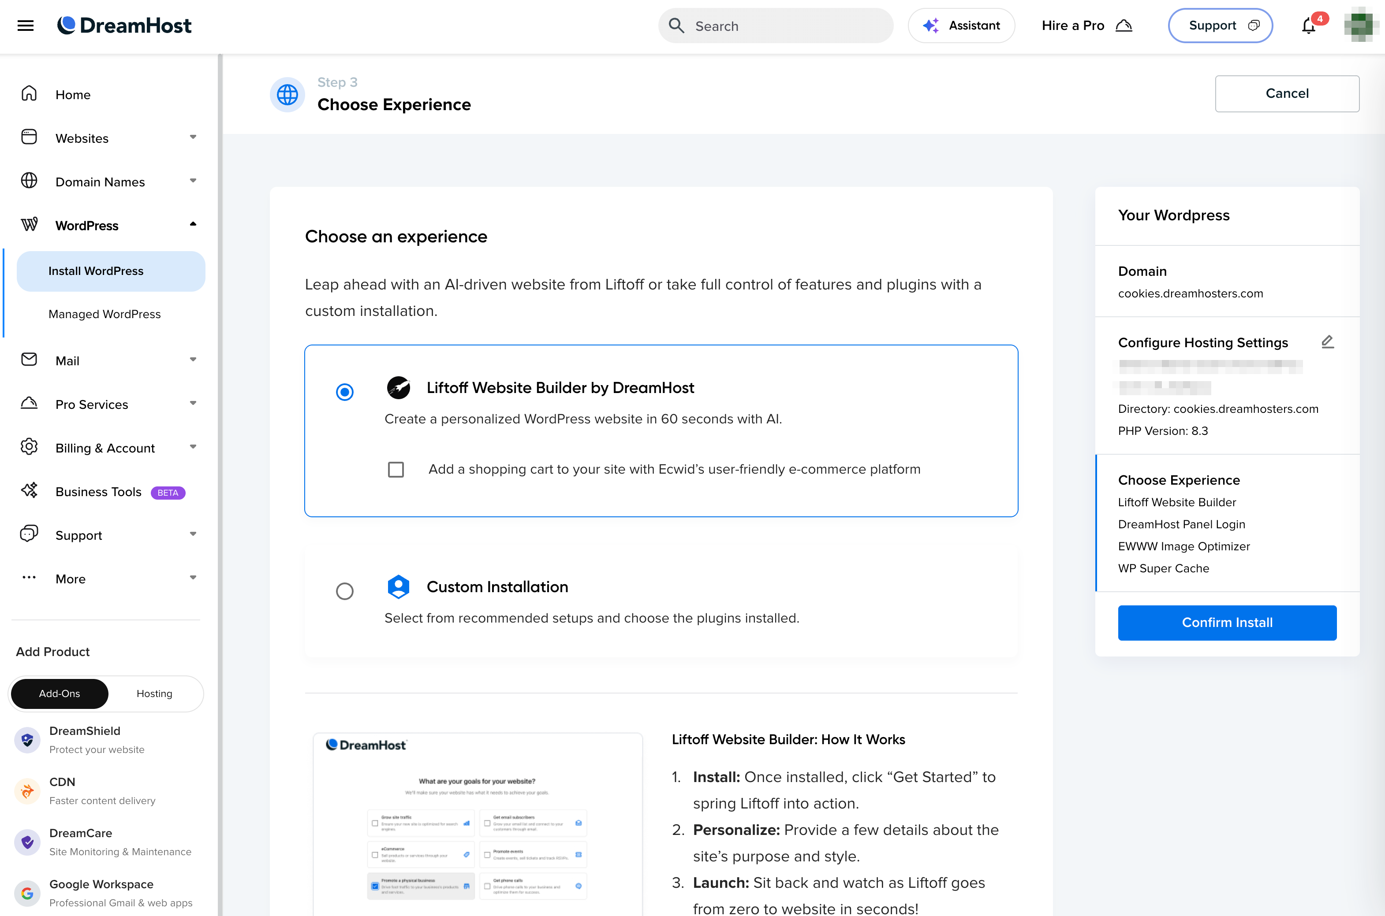Open DreamShield Protect your website

[97, 740]
